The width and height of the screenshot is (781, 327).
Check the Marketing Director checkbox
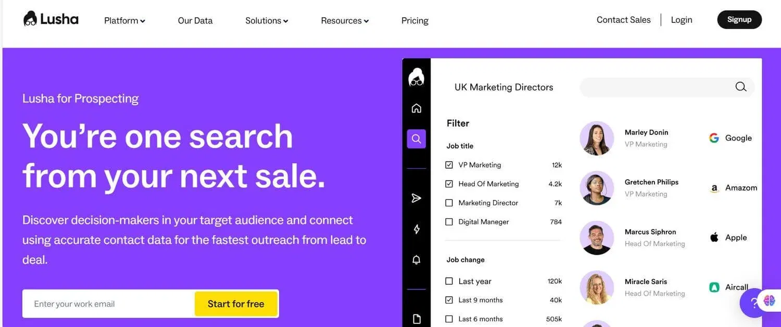[449, 203]
